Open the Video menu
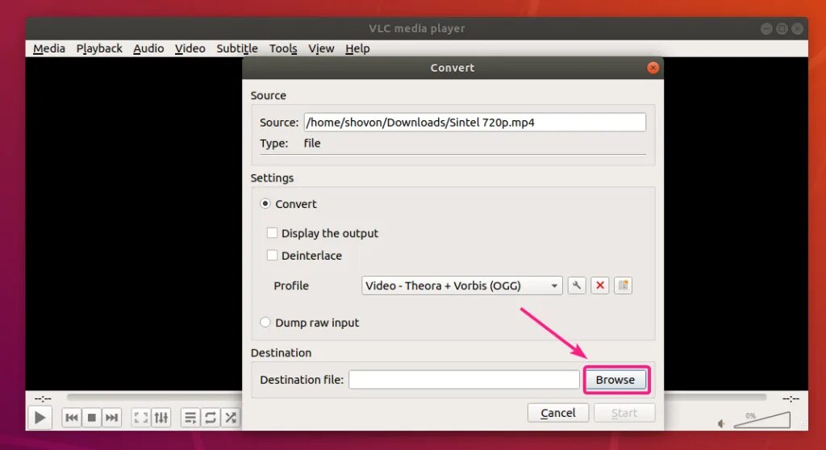Image resolution: width=826 pixels, height=450 pixels. tap(190, 48)
